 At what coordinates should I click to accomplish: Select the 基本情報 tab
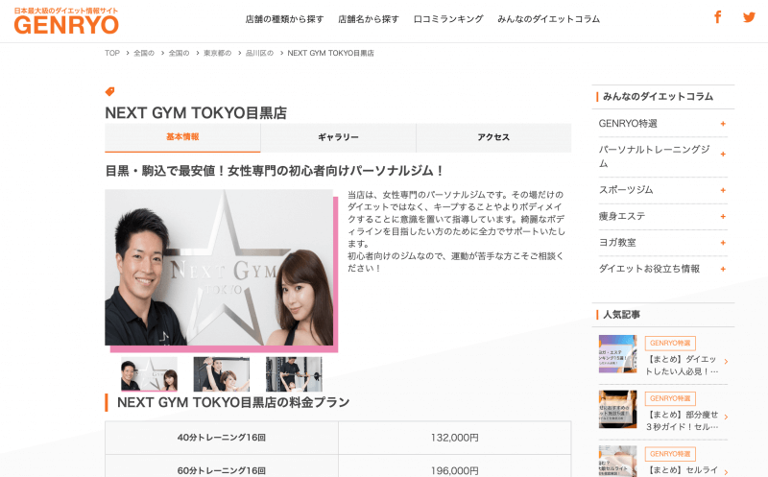182,137
